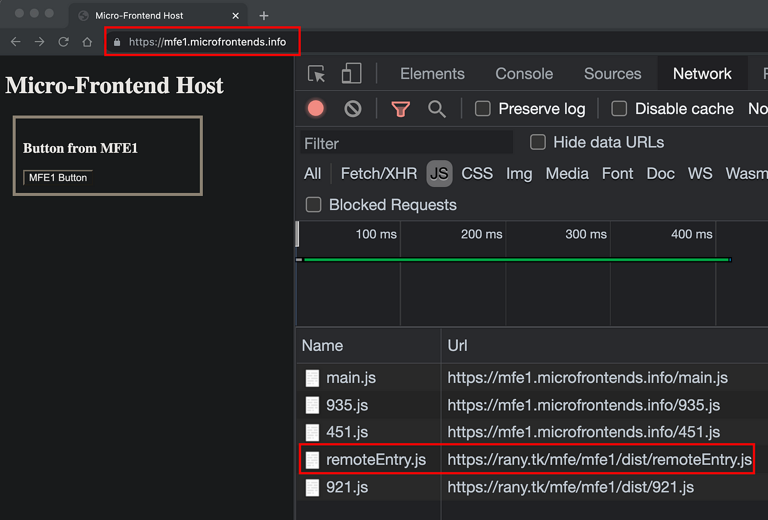The height and width of the screenshot is (520, 768).
Task: Clear the network log
Action: point(353,108)
